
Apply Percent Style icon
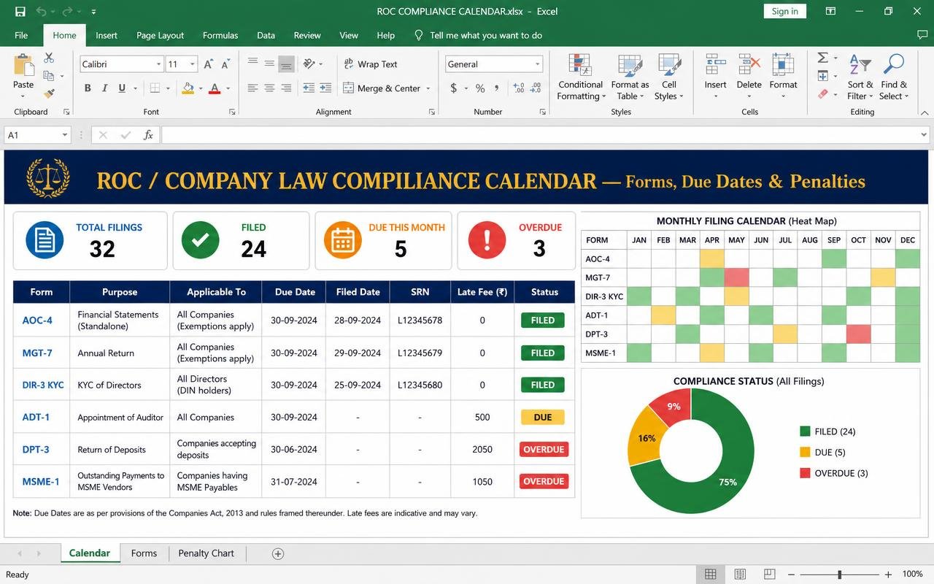480,88
